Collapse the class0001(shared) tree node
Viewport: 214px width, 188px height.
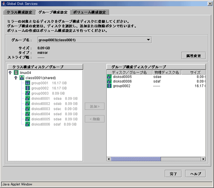[16, 78]
